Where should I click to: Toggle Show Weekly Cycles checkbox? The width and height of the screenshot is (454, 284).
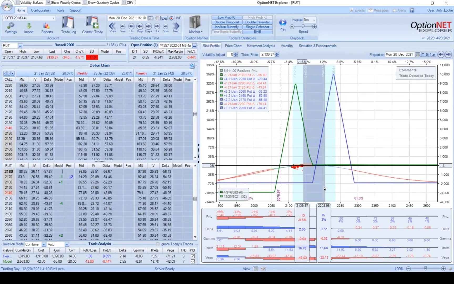[48, 3]
